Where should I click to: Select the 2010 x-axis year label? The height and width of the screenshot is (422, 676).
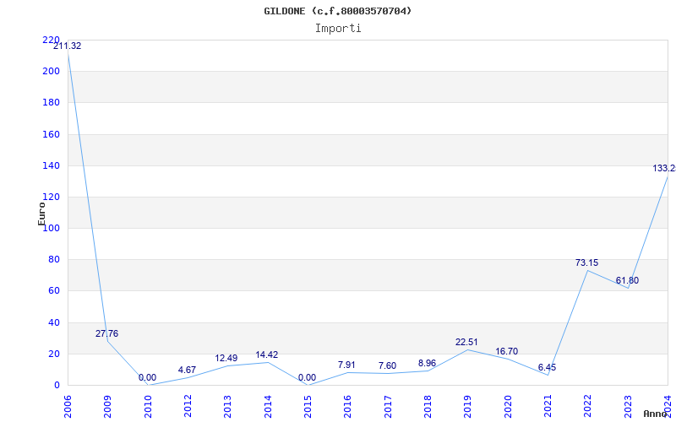148,406
